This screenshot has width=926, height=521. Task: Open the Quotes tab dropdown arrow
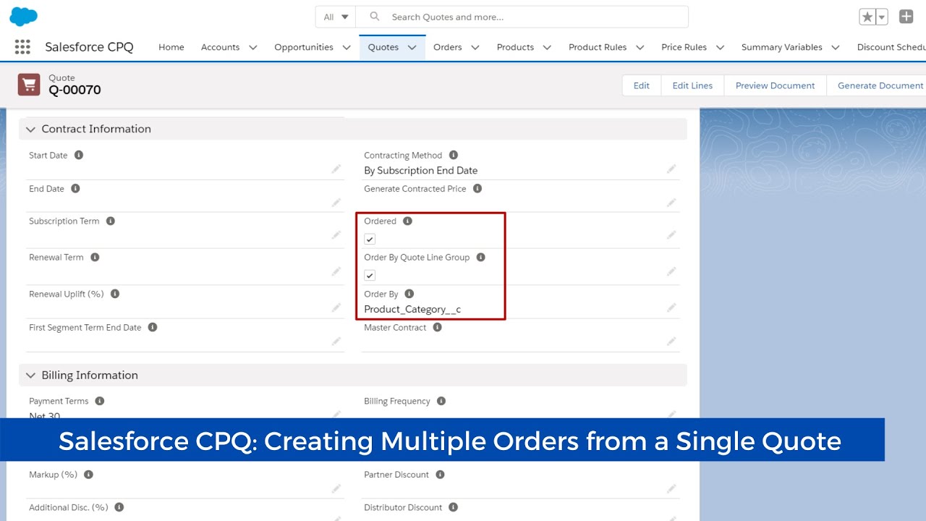click(x=412, y=47)
